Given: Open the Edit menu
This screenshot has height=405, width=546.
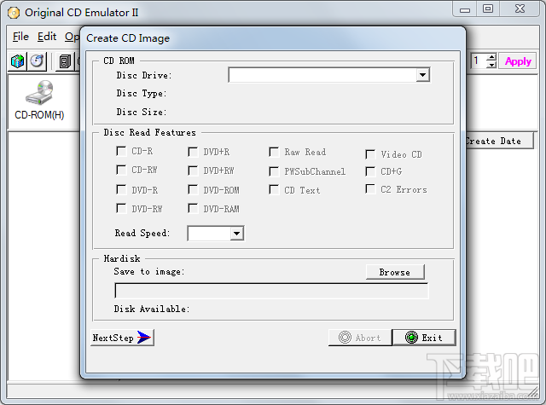Looking at the screenshot, I should coord(47,37).
